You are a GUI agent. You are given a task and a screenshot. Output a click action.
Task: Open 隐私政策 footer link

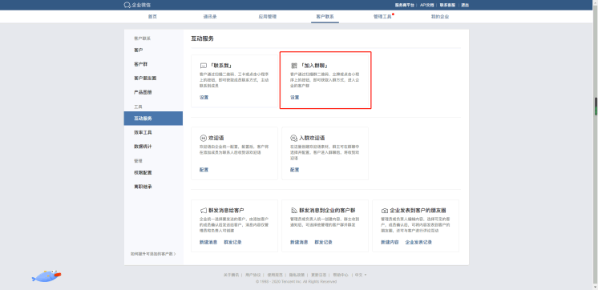point(297,275)
